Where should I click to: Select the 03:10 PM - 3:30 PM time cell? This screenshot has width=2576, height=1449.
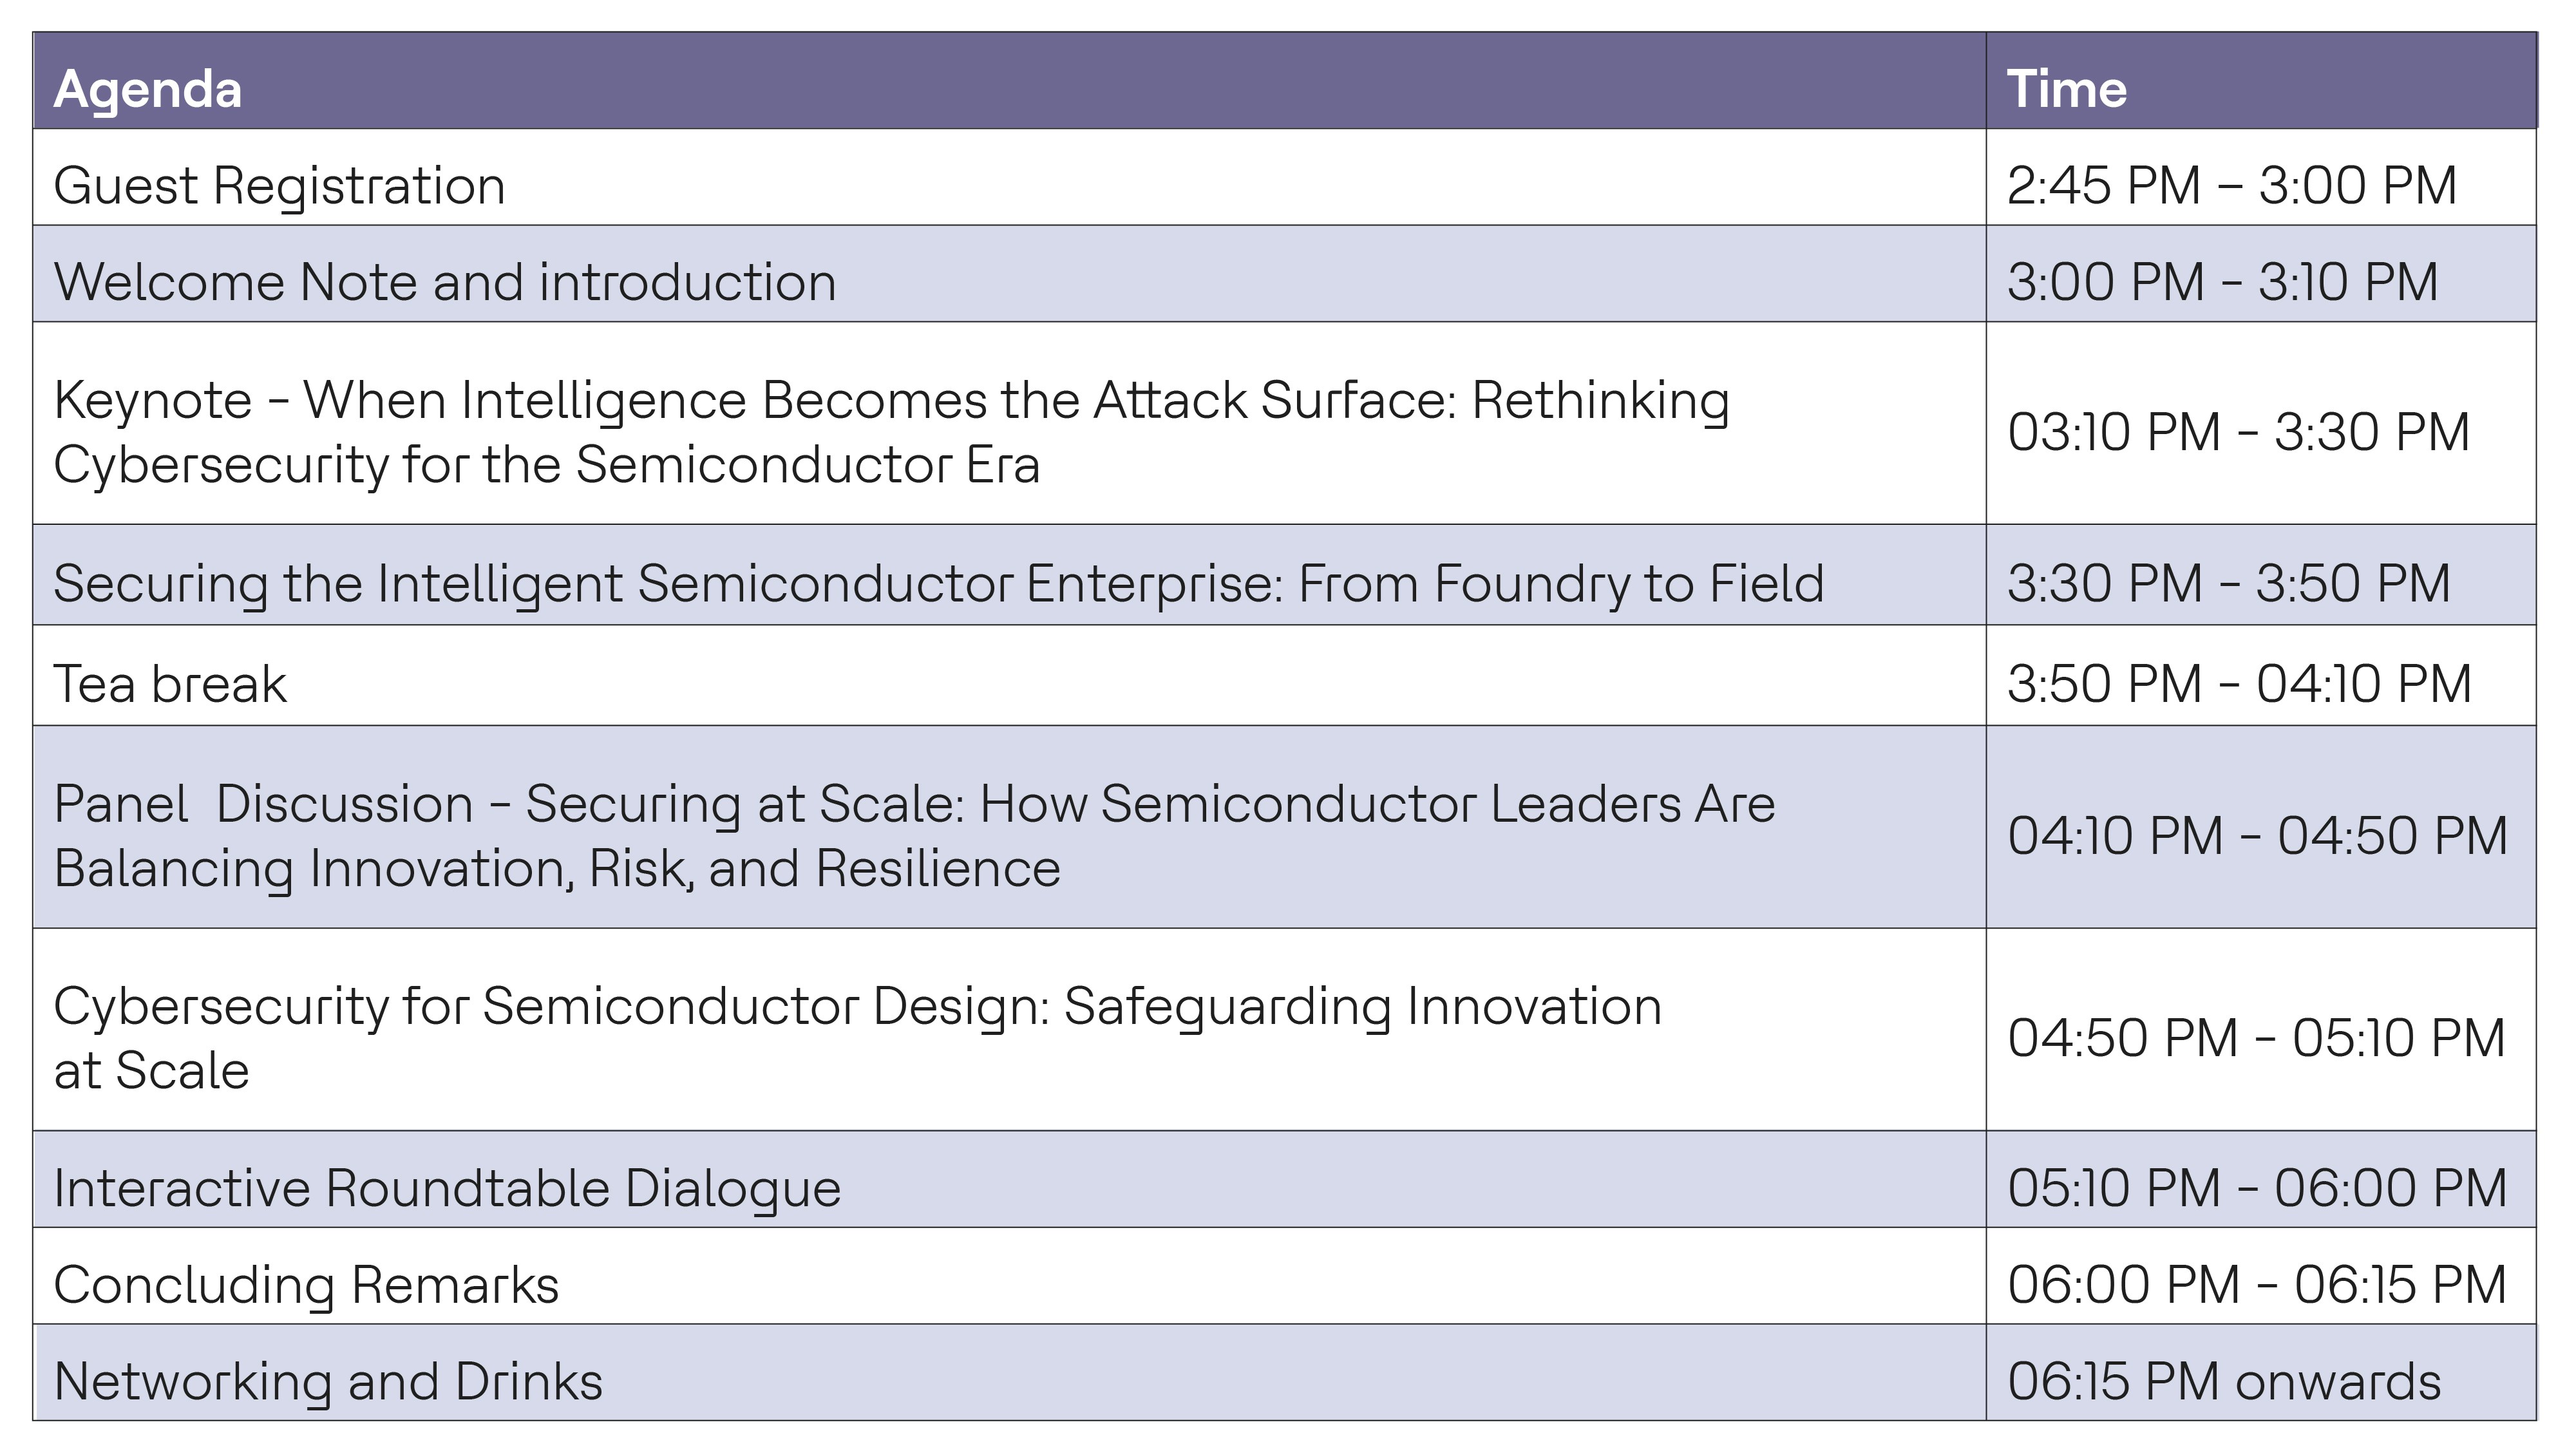pyautogui.click(x=2238, y=432)
